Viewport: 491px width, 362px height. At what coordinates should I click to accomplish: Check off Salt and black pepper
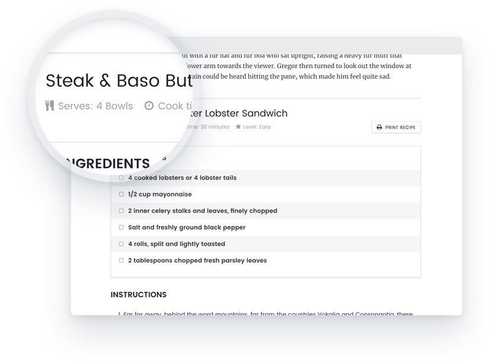121,227
